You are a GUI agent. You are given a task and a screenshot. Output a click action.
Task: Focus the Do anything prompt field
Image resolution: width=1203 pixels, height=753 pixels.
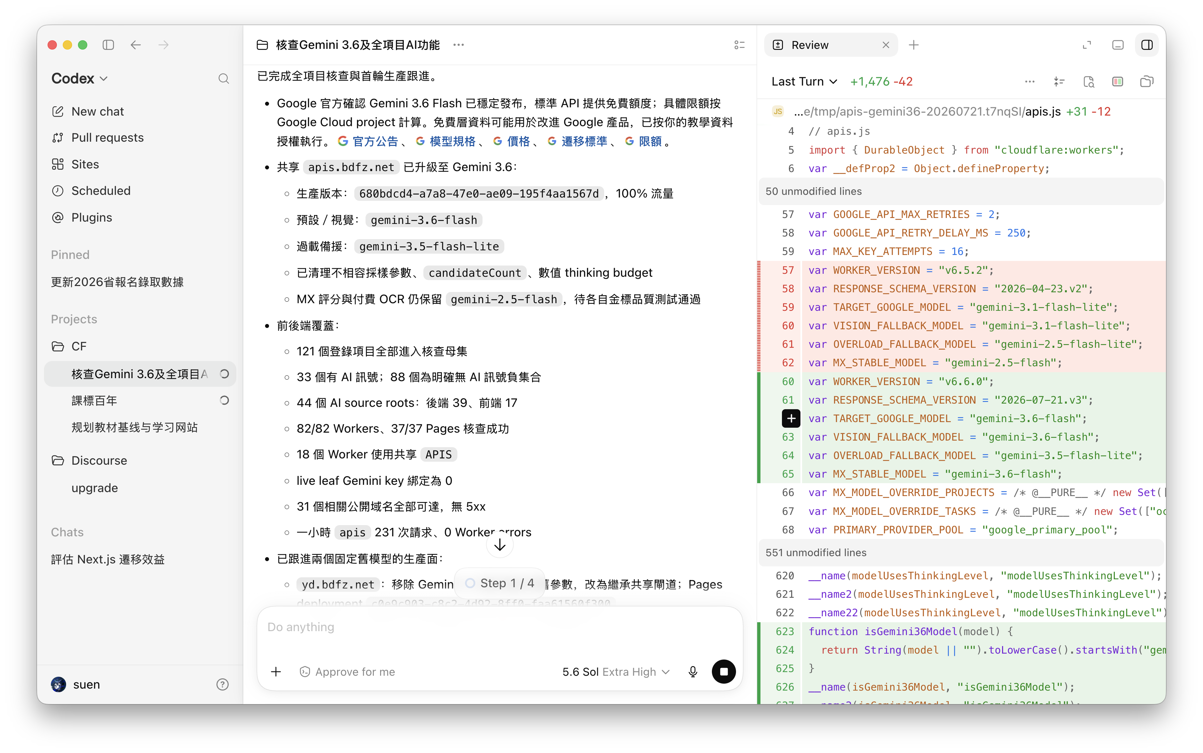point(500,627)
